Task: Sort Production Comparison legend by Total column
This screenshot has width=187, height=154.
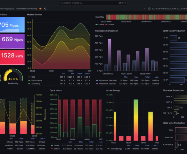Action: click(x=147, y=77)
